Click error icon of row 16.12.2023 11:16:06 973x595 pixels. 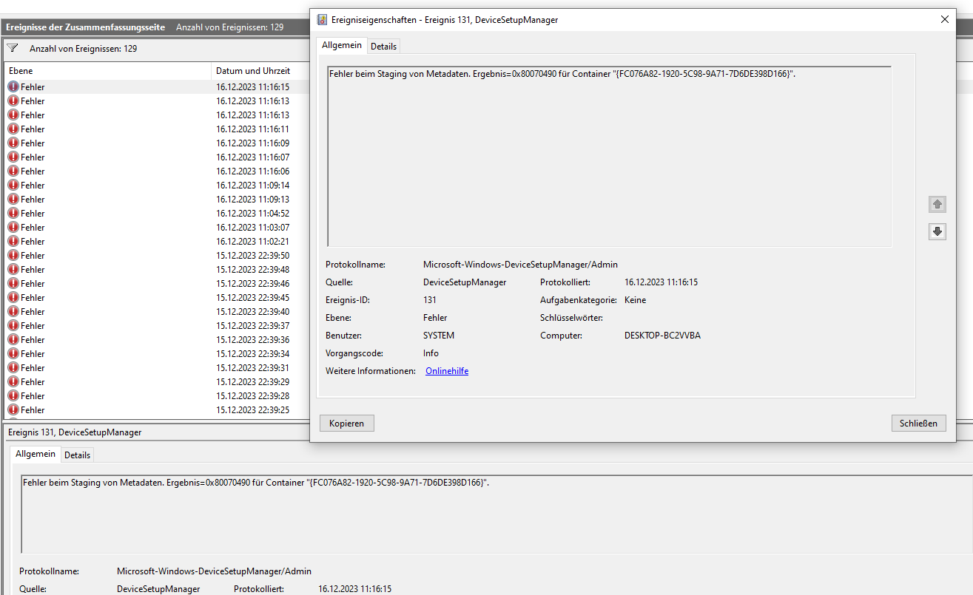click(13, 171)
